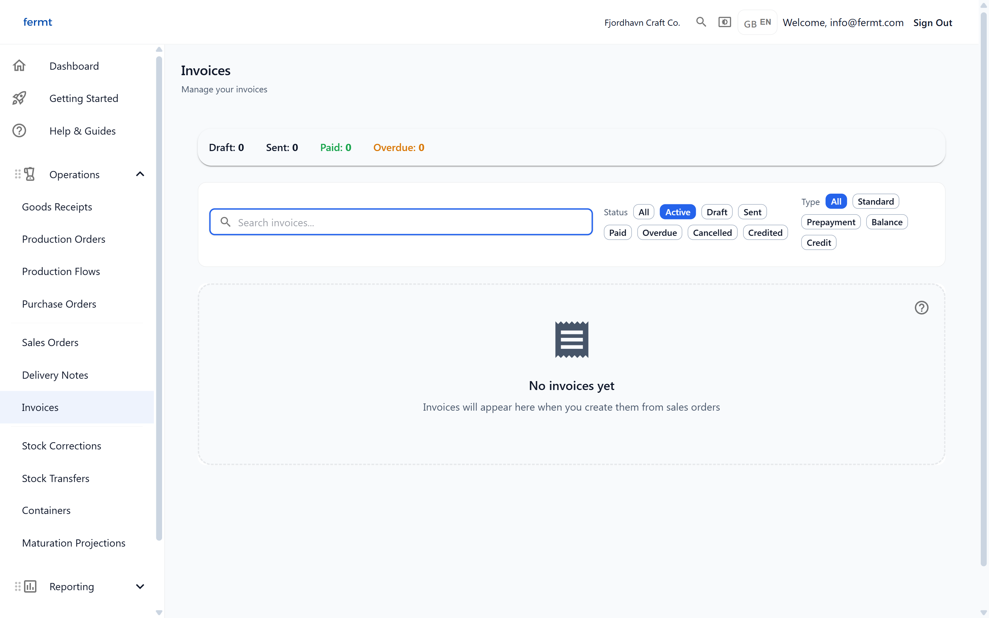Screen dimensions: 989x618
Task: Filter by Standard invoice type
Action: coord(875,201)
